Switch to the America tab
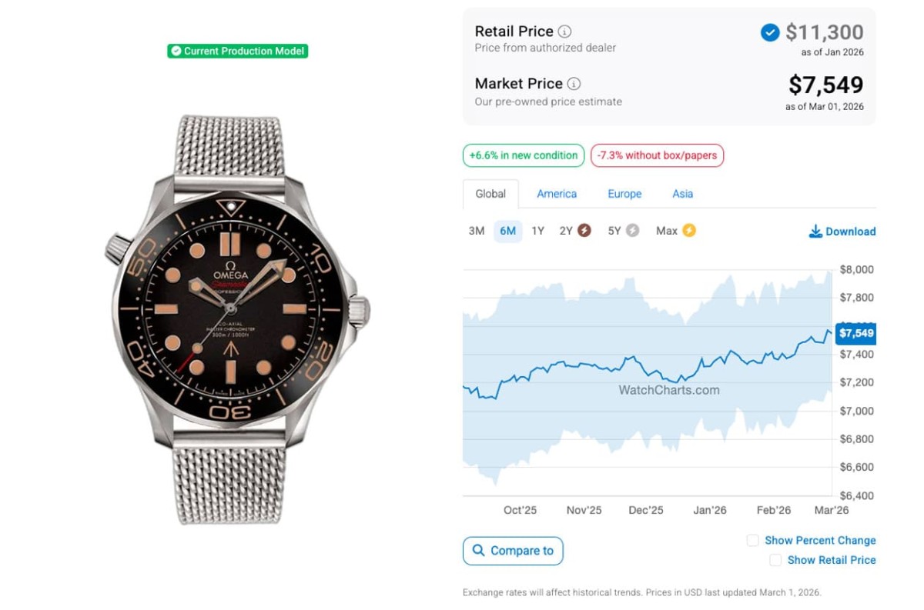Screen dimensions: 924x610 point(557,194)
